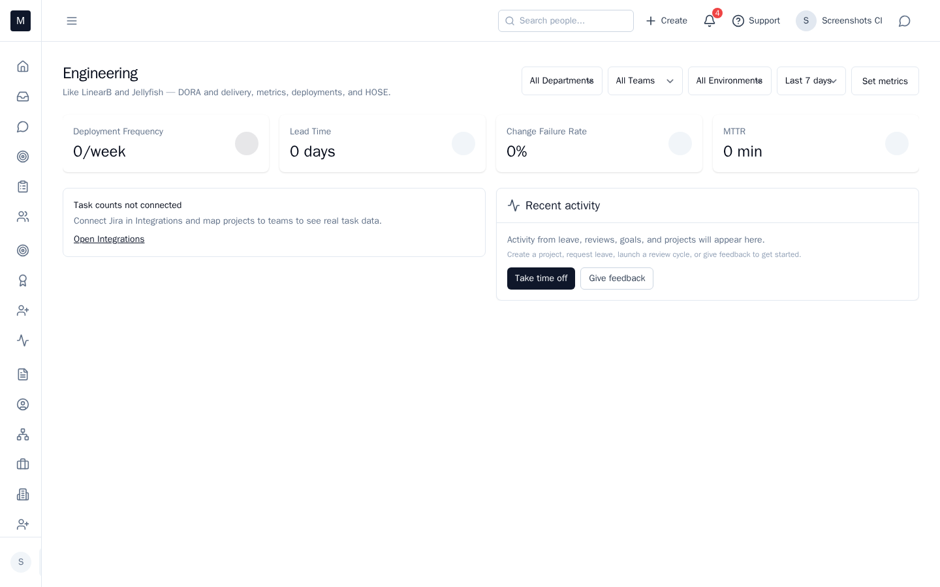Viewport: 940px width, 587px height.
Task: Open the award ribbon icon in sidebar
Action: click(x=23, y=280)
